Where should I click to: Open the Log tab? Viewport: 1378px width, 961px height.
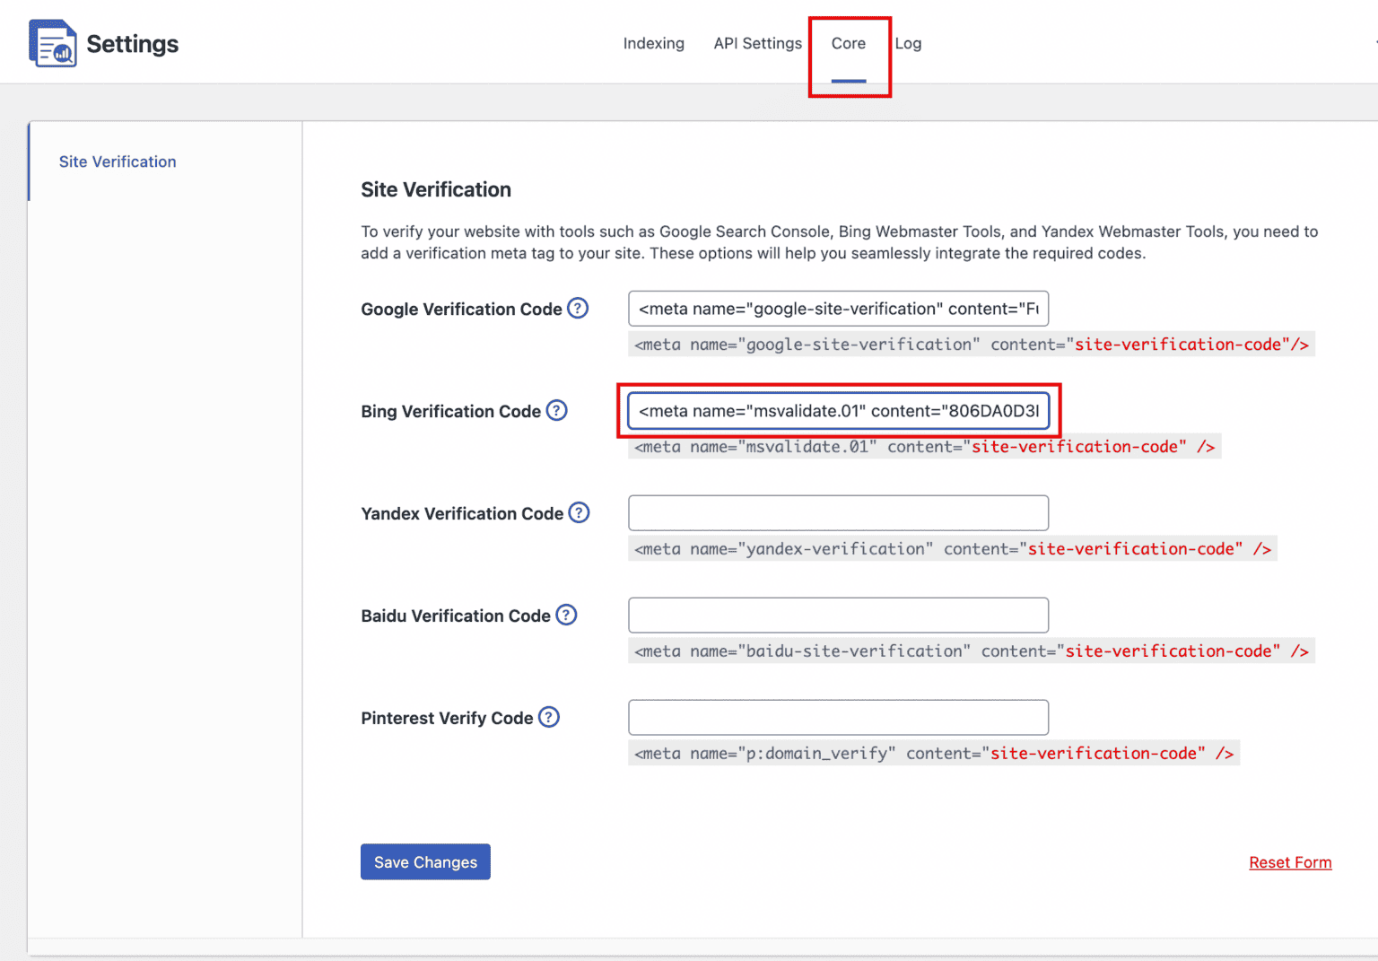[908, 43]
